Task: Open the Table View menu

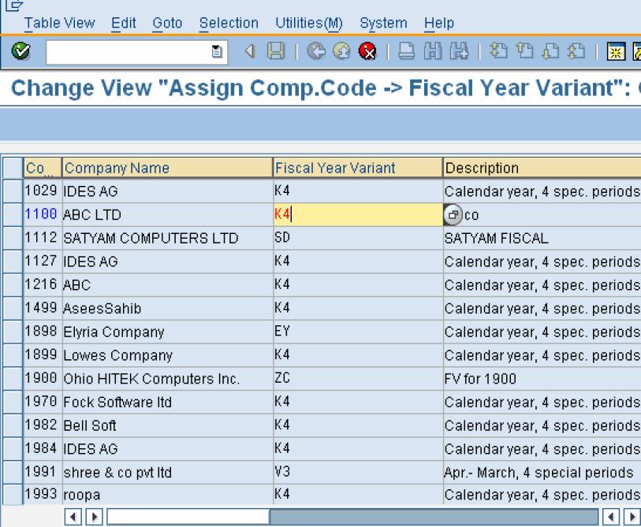Action: coord(60,24)
